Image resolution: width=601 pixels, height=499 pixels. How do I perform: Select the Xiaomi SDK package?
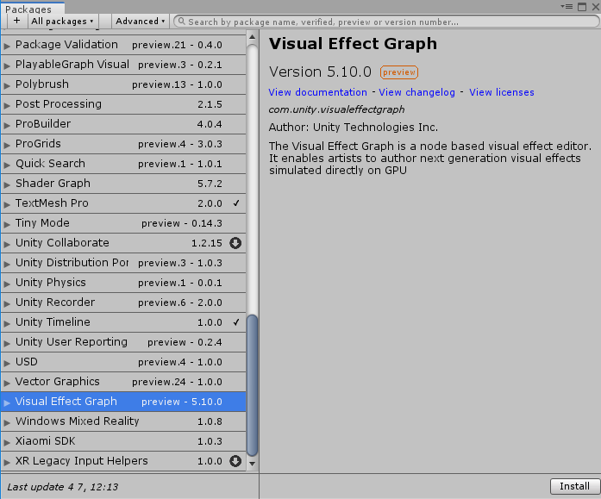coord(123,441)
